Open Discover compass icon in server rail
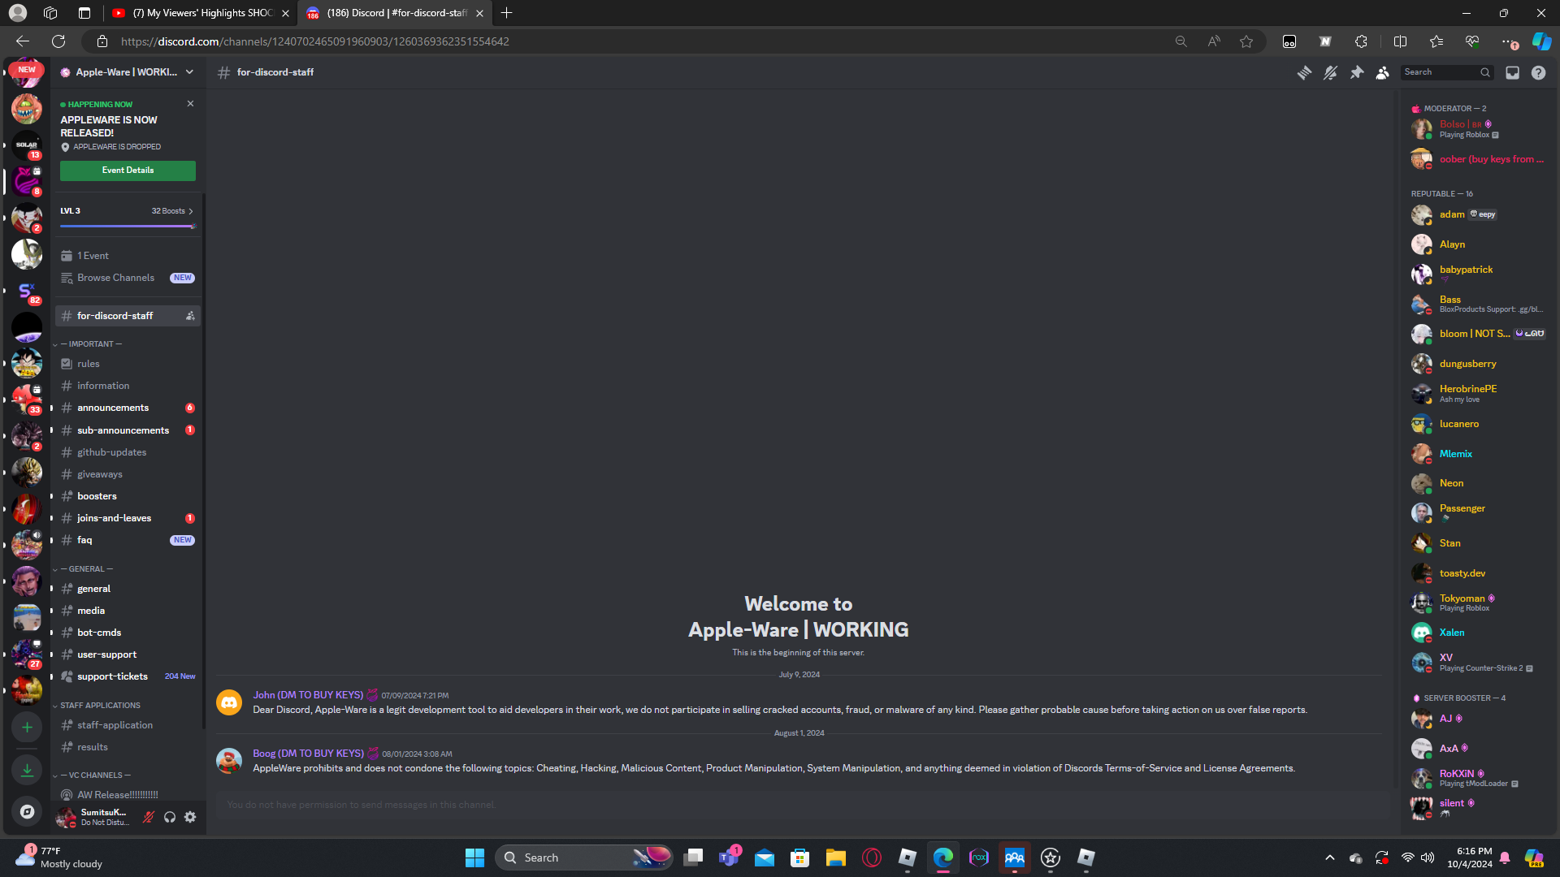This screenshot has width=1560, height=877. click(27, 811)
